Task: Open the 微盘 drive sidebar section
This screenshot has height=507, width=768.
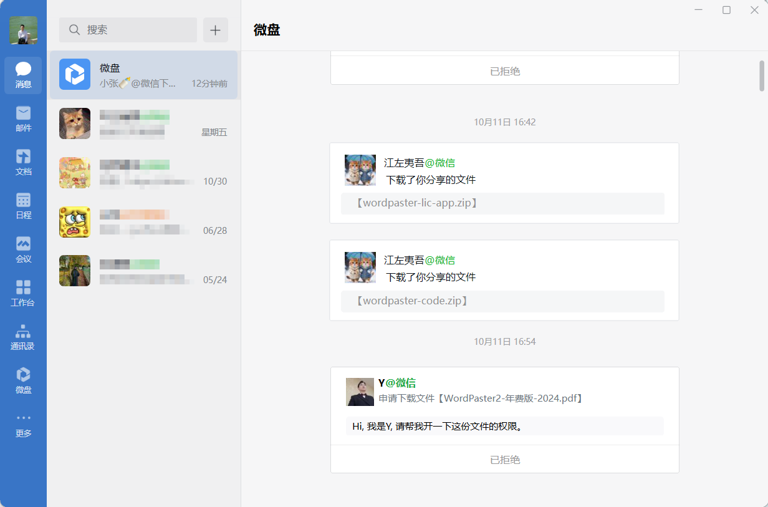Action: click(x=23, y=381)
